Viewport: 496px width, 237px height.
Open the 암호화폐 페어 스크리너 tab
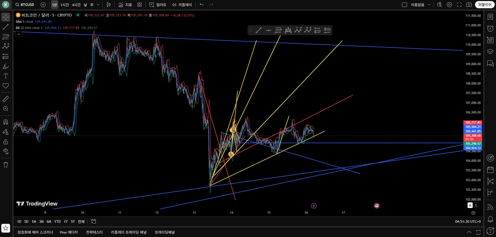[x=35, y=232]
